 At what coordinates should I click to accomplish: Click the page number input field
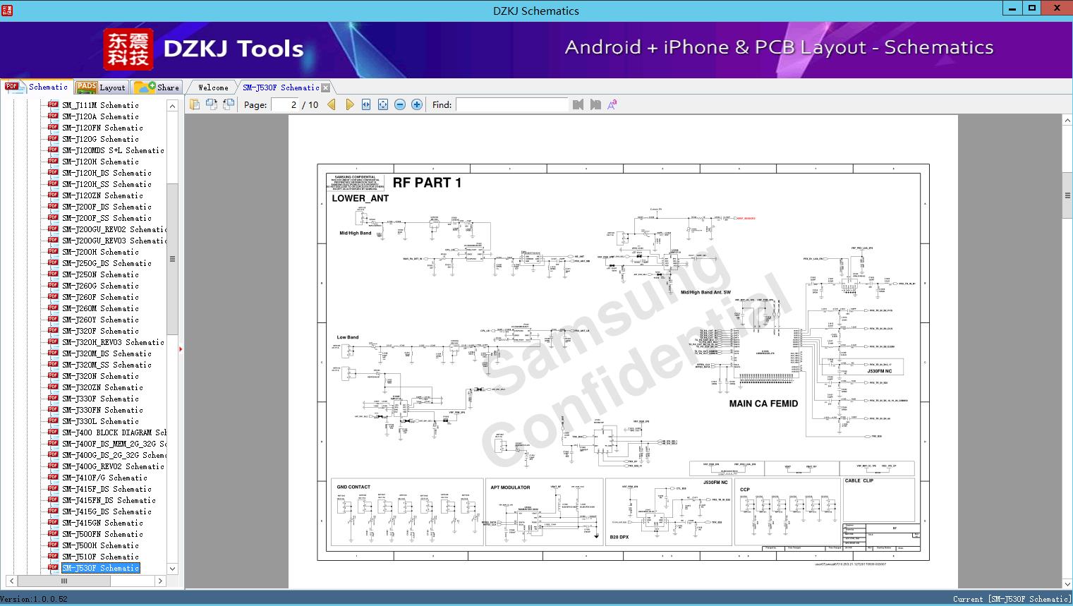285,104
